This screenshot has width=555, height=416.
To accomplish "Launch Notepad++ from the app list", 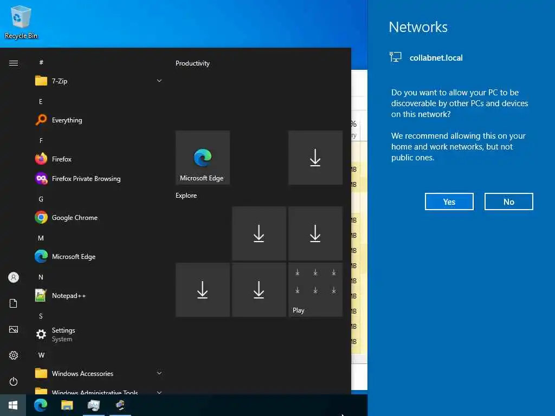I will click(99, 295).
